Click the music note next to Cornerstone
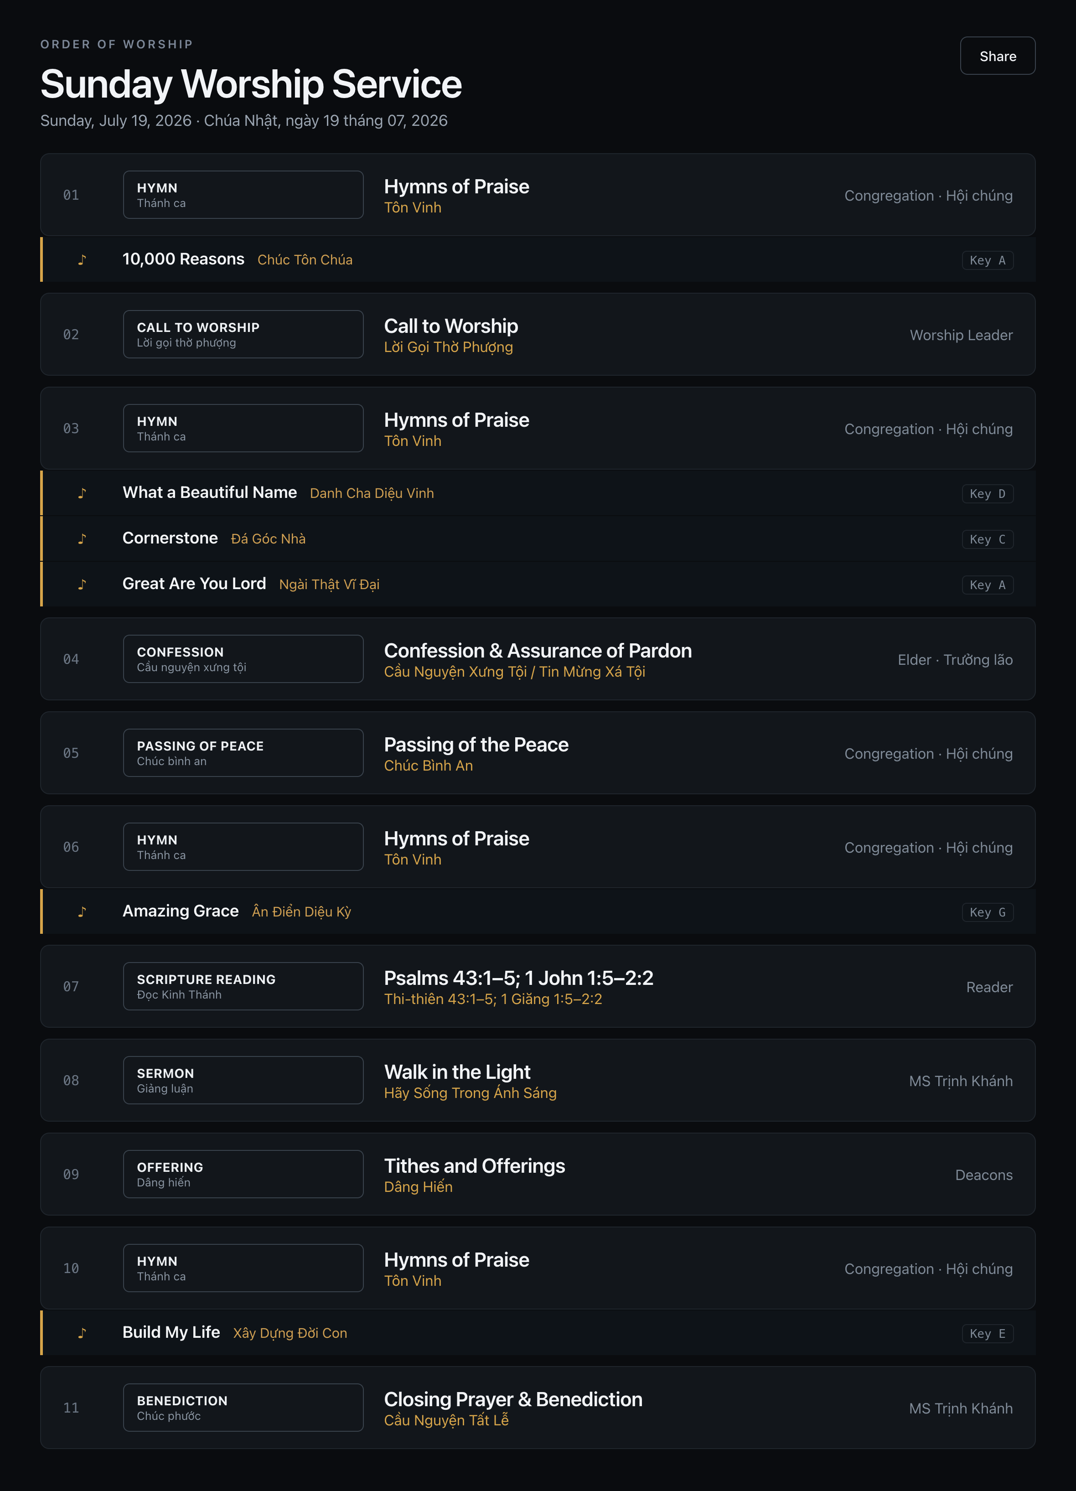 tap(82, 538)
